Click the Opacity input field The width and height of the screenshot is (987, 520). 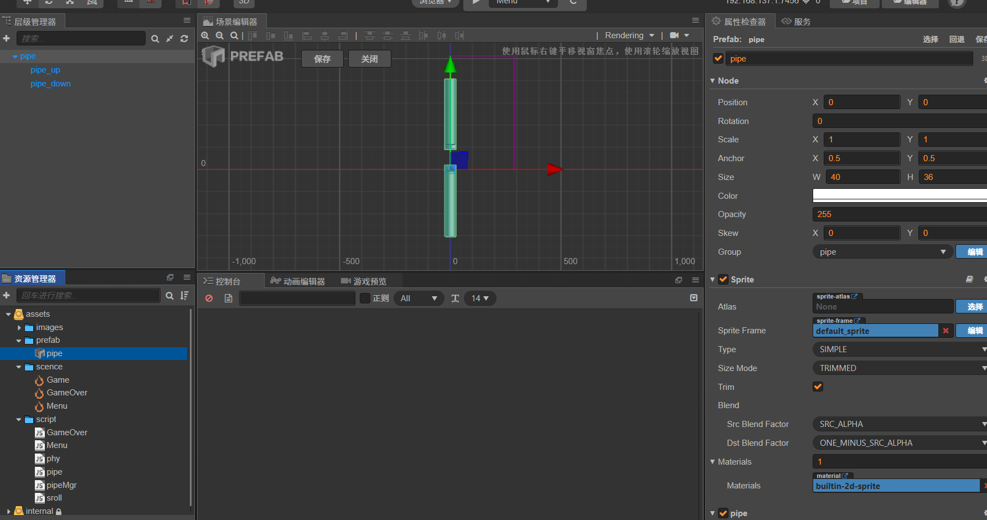click(900, 214)
